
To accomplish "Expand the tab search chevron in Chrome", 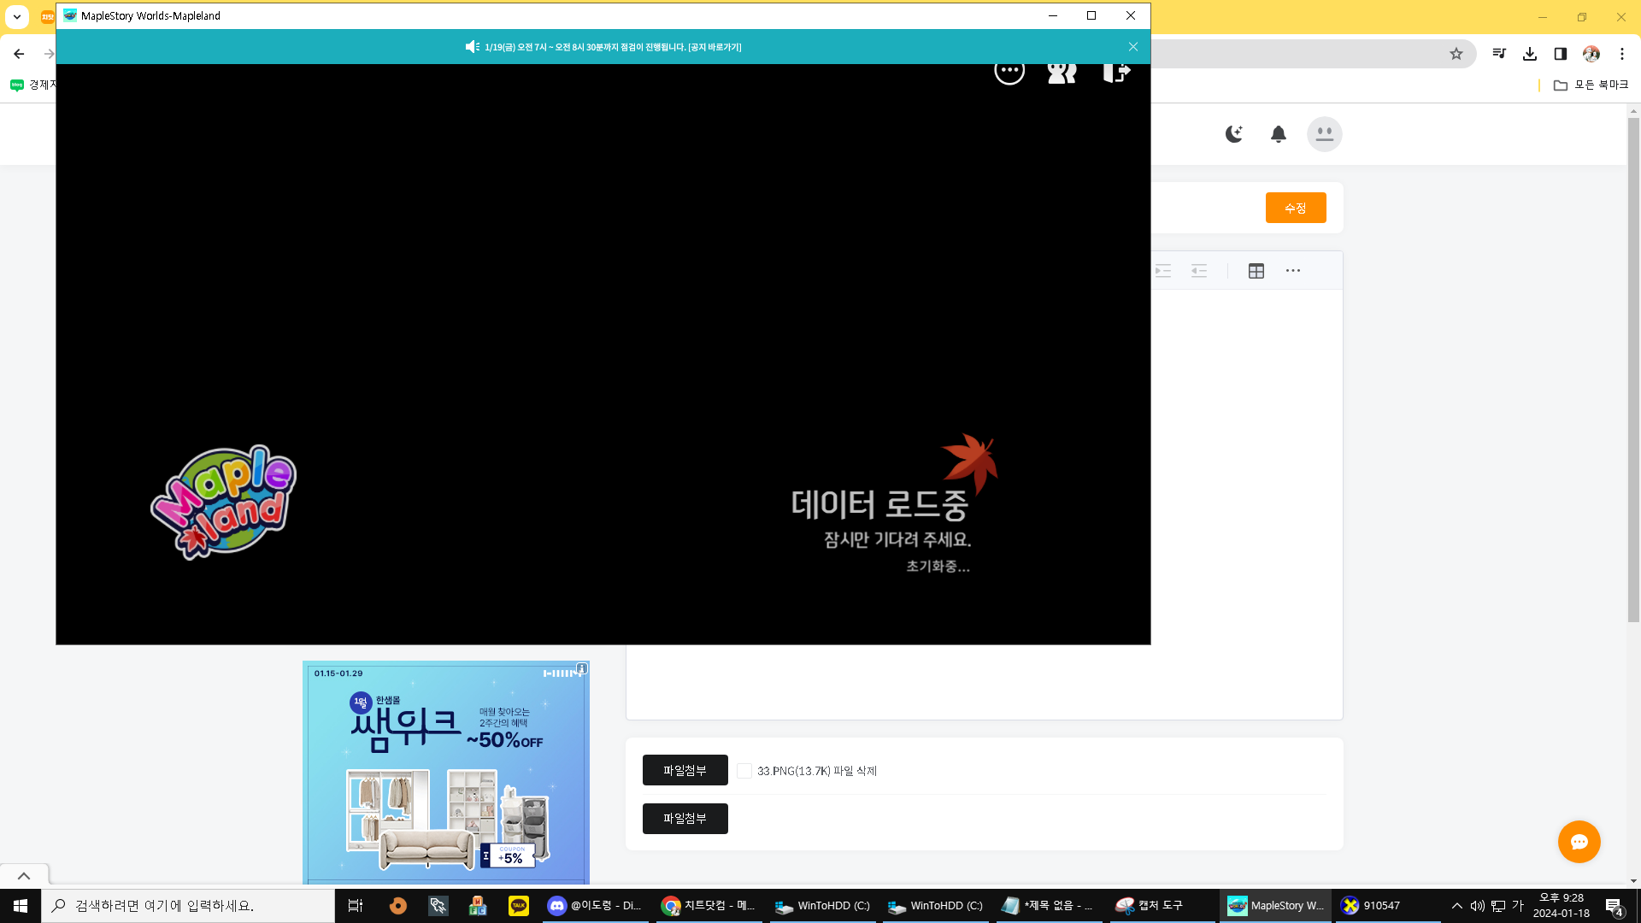I will (17, 16).
